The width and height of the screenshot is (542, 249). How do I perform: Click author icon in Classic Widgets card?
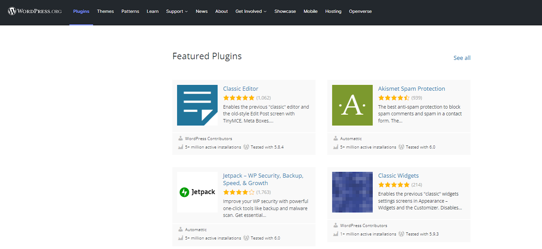tap(336, 225)
